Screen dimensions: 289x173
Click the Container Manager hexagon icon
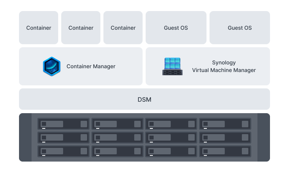(52, 66)
